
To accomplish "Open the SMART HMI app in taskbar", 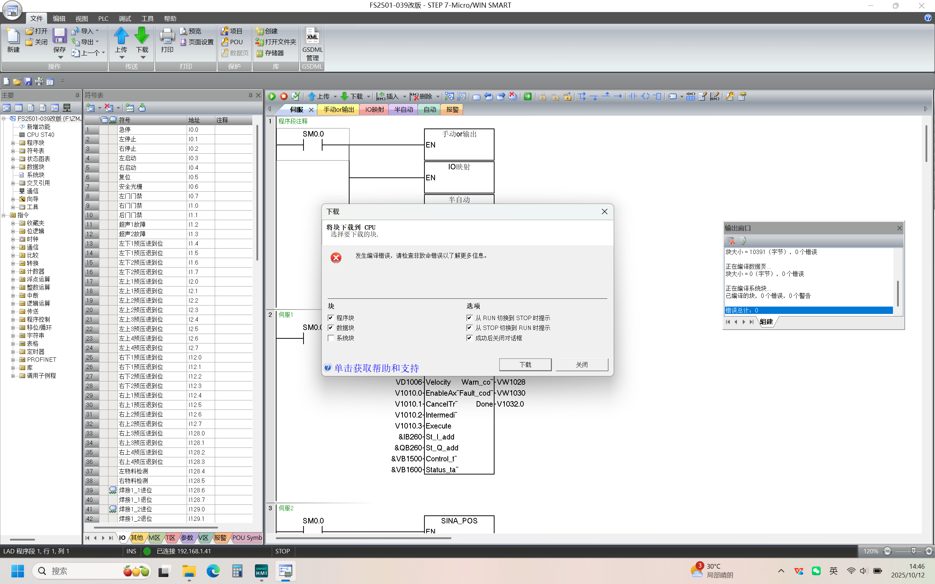I will coord(262,571).
